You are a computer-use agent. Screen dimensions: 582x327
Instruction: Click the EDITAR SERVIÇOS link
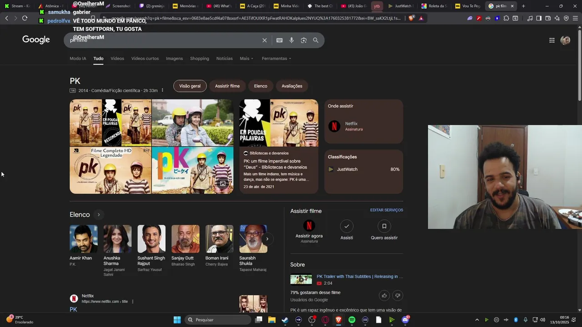[x=386, y=210]
